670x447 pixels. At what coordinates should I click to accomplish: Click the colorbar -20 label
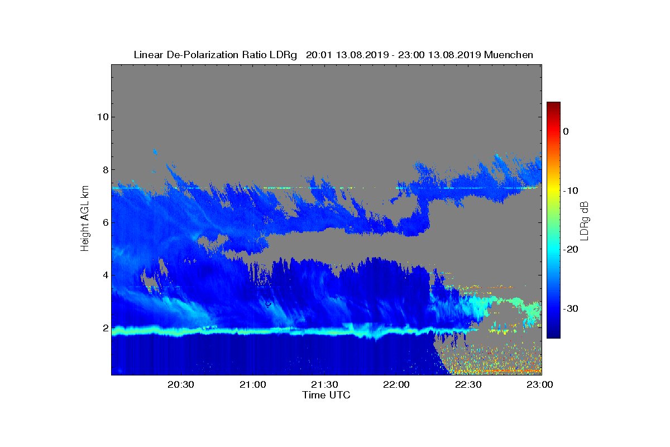tap(569, 250)
